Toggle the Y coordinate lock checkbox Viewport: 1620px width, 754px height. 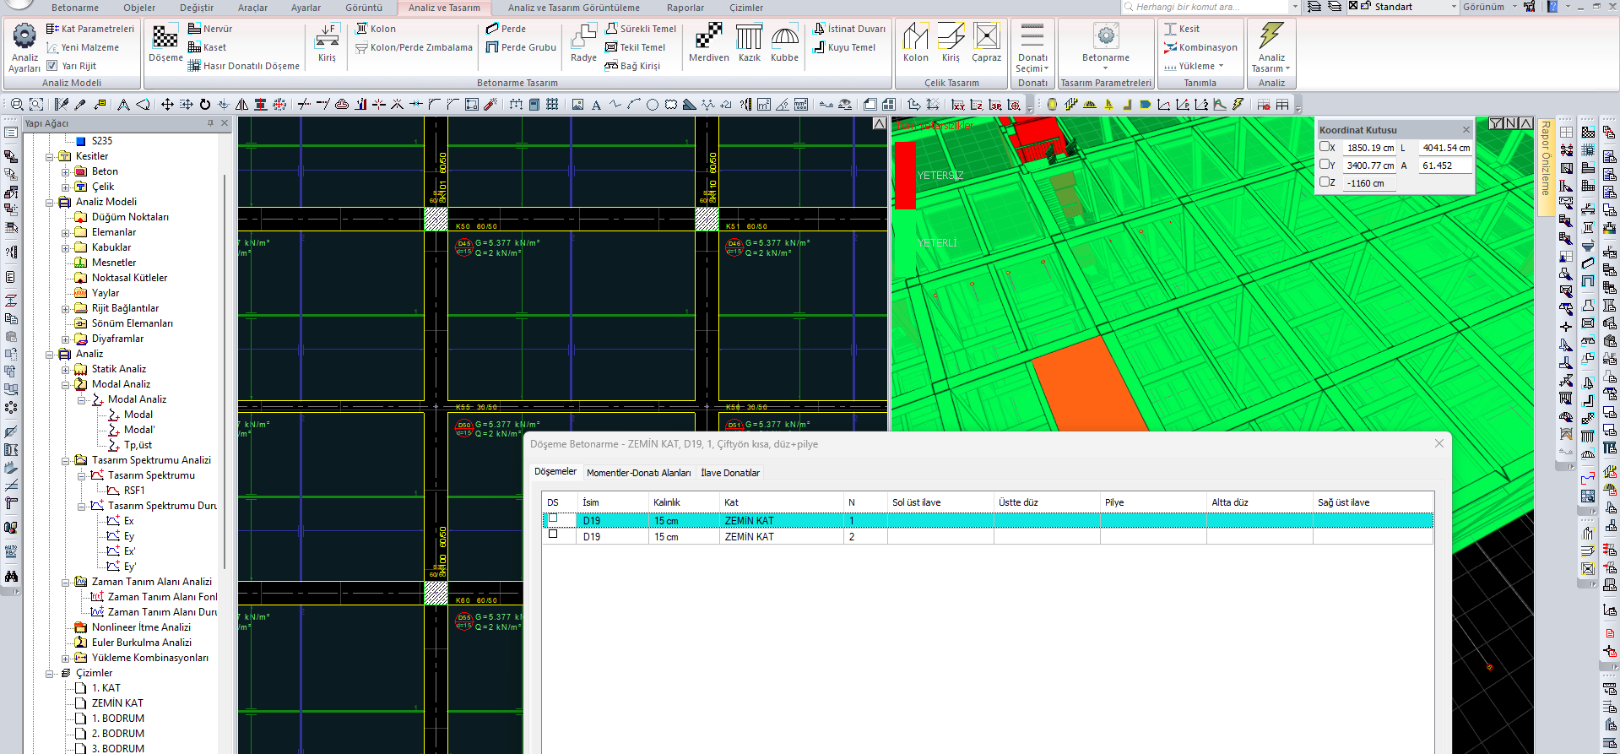coord(1325,165)
